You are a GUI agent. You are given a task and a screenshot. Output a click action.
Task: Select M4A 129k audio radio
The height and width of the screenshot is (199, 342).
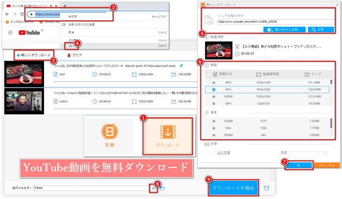pyautogui.click(x=214, y=128)
